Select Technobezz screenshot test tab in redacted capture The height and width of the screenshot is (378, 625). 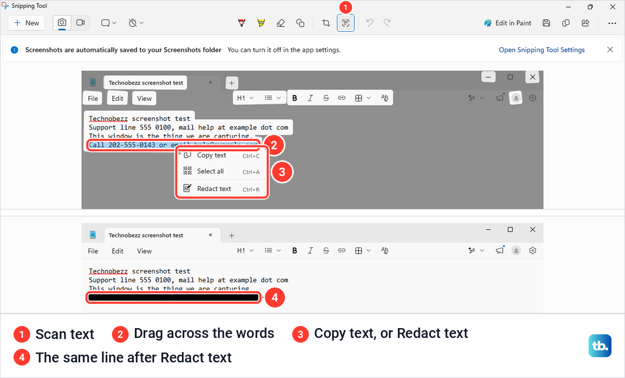pyautogui.click(x=162, y=235)
